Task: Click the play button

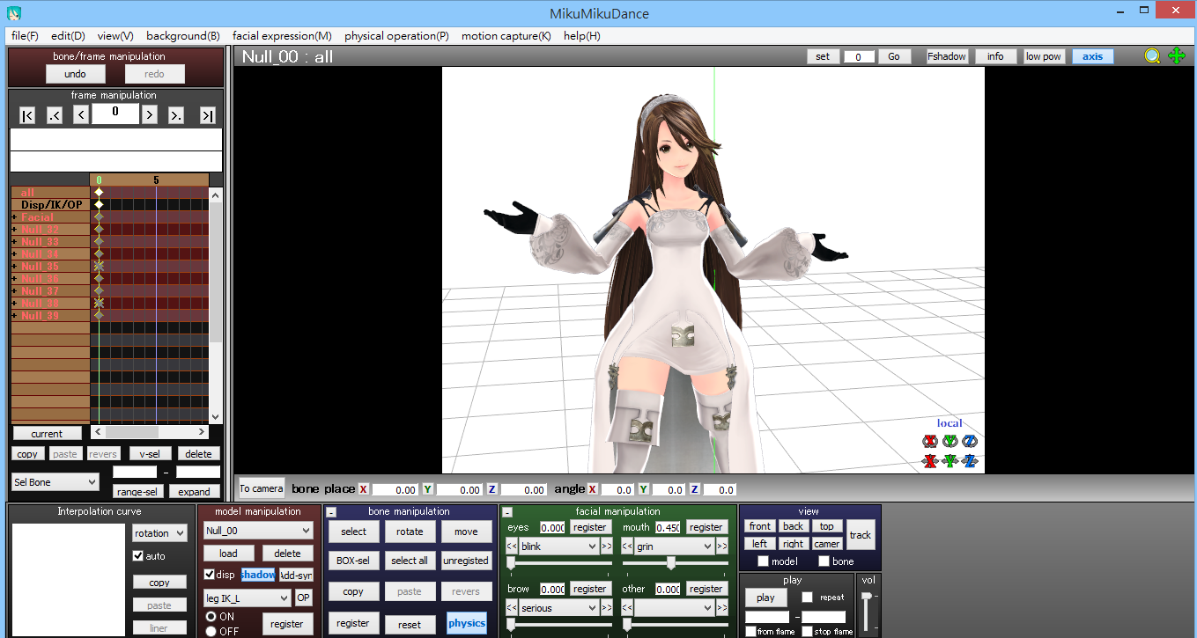Action: click(x=766, y=598)
